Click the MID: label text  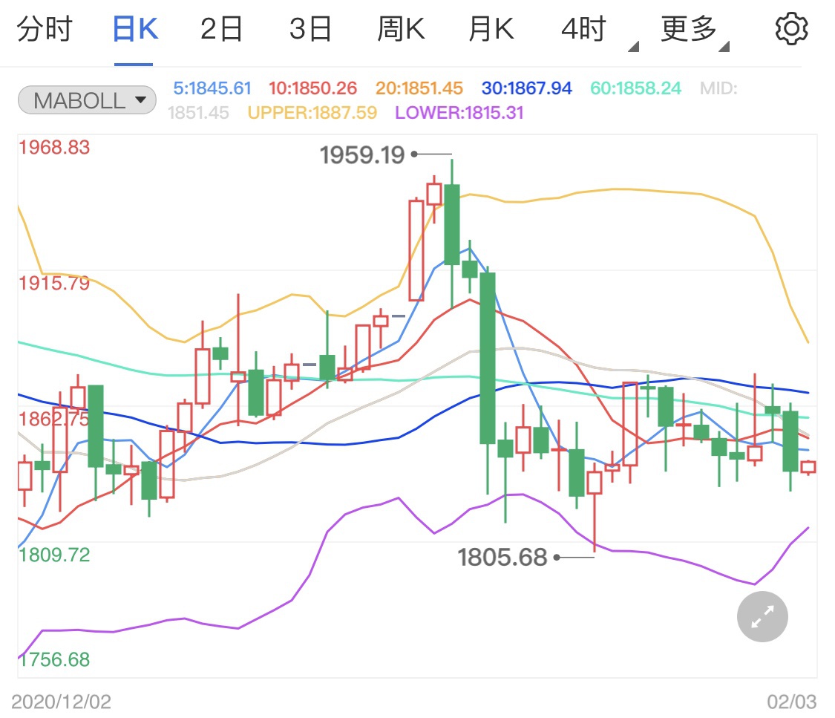pos(718,88)
